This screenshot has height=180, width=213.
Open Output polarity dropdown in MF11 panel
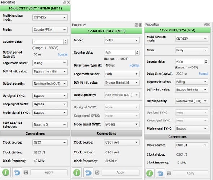click(50, 84)
